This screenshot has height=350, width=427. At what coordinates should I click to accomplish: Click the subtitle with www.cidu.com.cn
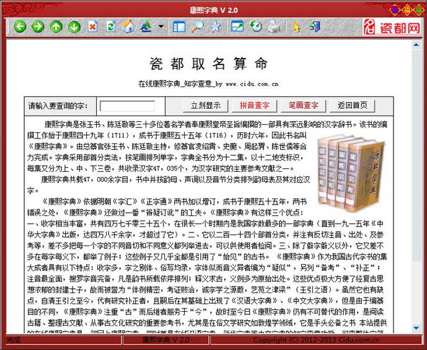point(209,84)
